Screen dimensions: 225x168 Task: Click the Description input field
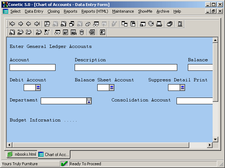point(126,67)
